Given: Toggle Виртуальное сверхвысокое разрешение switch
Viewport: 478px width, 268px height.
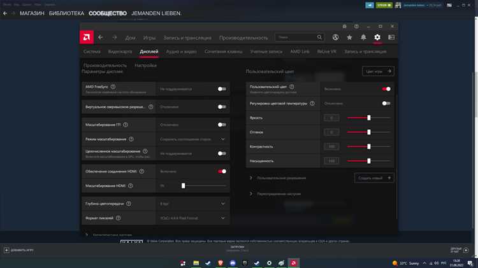Looking at the screenshot, I should click(x=222, y=107).
